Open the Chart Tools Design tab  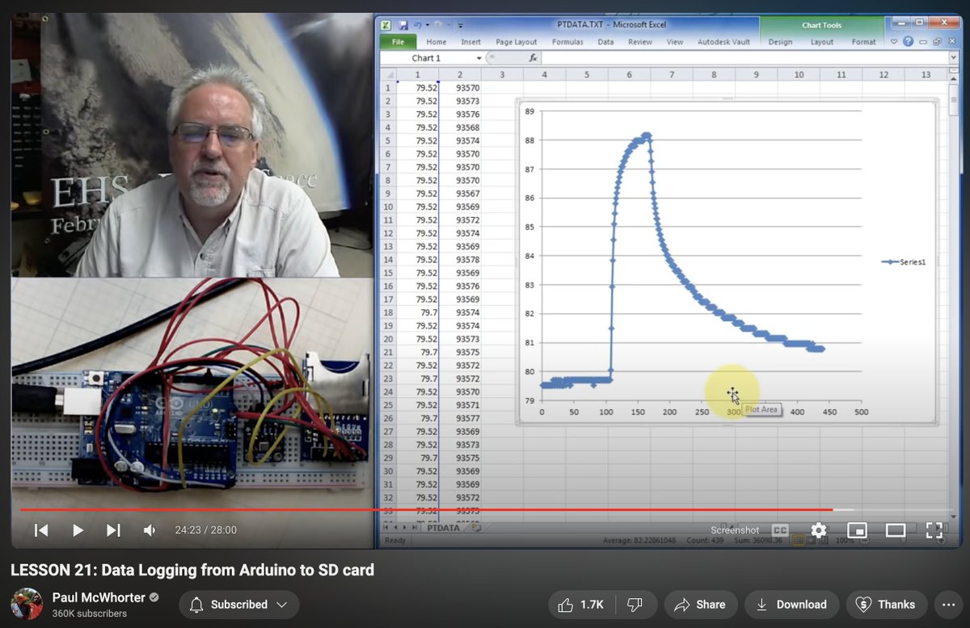click(780, 42)
